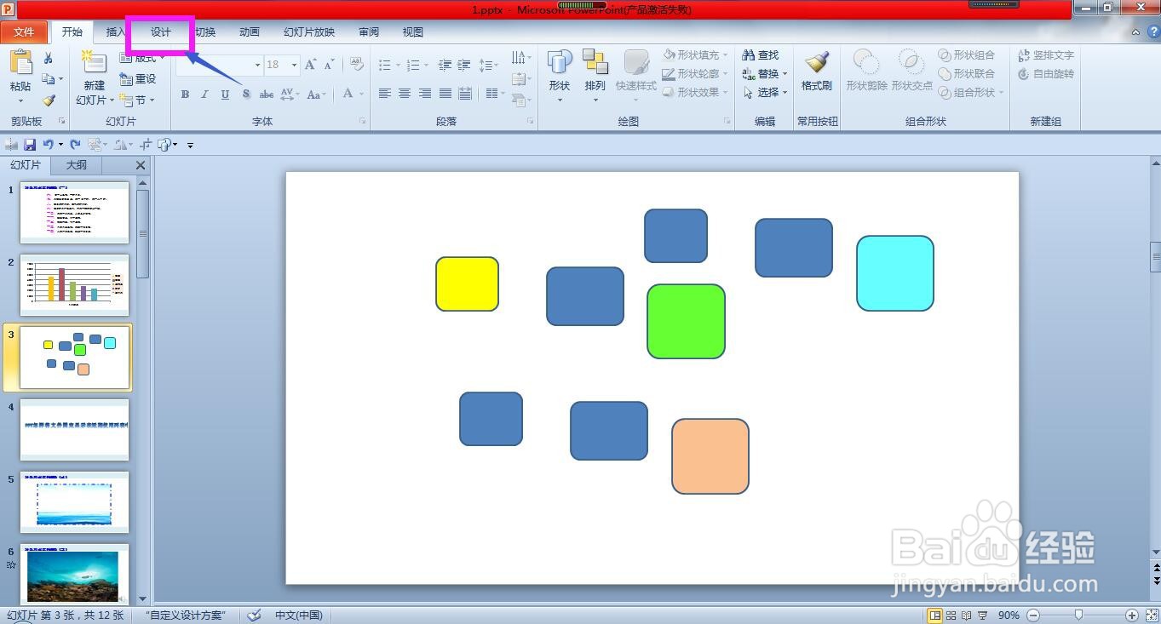
Task: Click fit slide to window icon
Action: click(x=1152, y=615)
